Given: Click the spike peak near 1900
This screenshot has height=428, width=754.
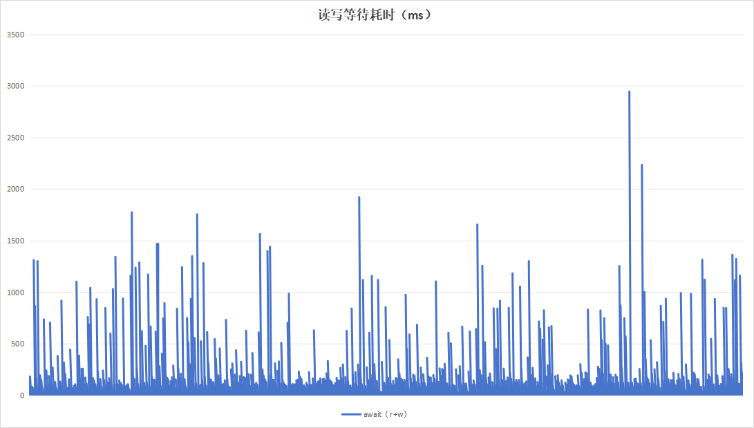Looking at the screenshot, I should tap(359, 197).
